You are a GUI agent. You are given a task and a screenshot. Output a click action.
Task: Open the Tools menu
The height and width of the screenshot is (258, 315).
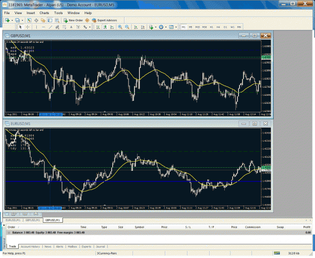pyautogui.click(x=58, y=13)
